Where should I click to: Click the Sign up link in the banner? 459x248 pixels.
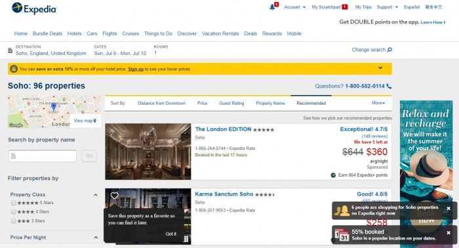point(136,69)
